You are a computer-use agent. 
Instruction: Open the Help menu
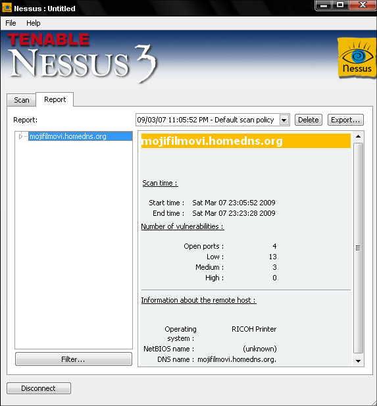point(33,23)
